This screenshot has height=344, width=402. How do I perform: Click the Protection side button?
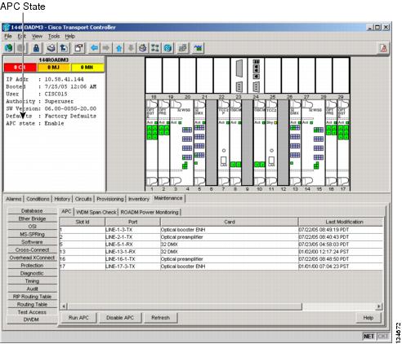[32, 266]
